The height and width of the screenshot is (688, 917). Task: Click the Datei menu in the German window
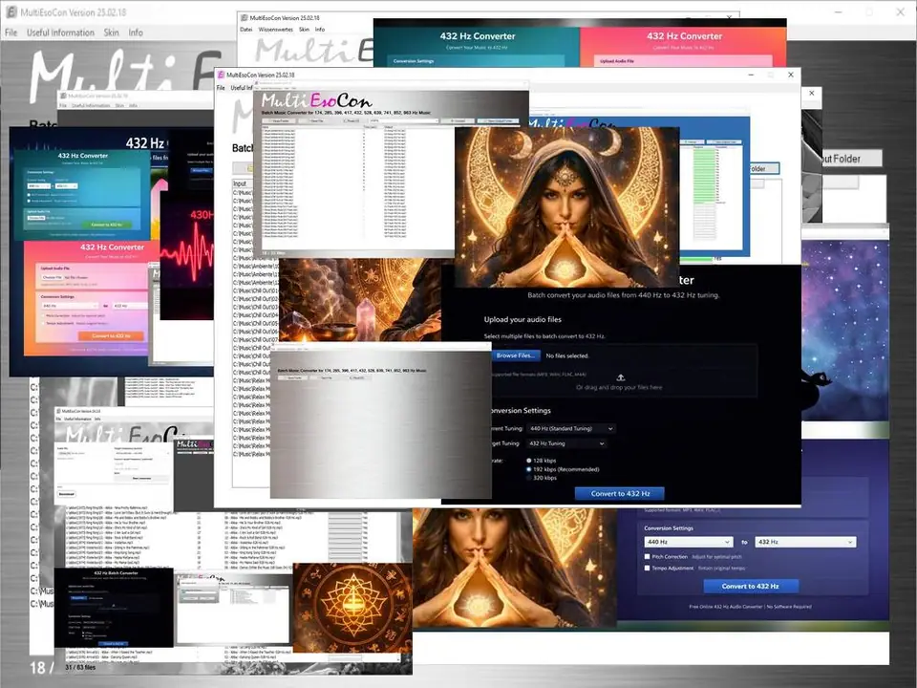[245, 30]
